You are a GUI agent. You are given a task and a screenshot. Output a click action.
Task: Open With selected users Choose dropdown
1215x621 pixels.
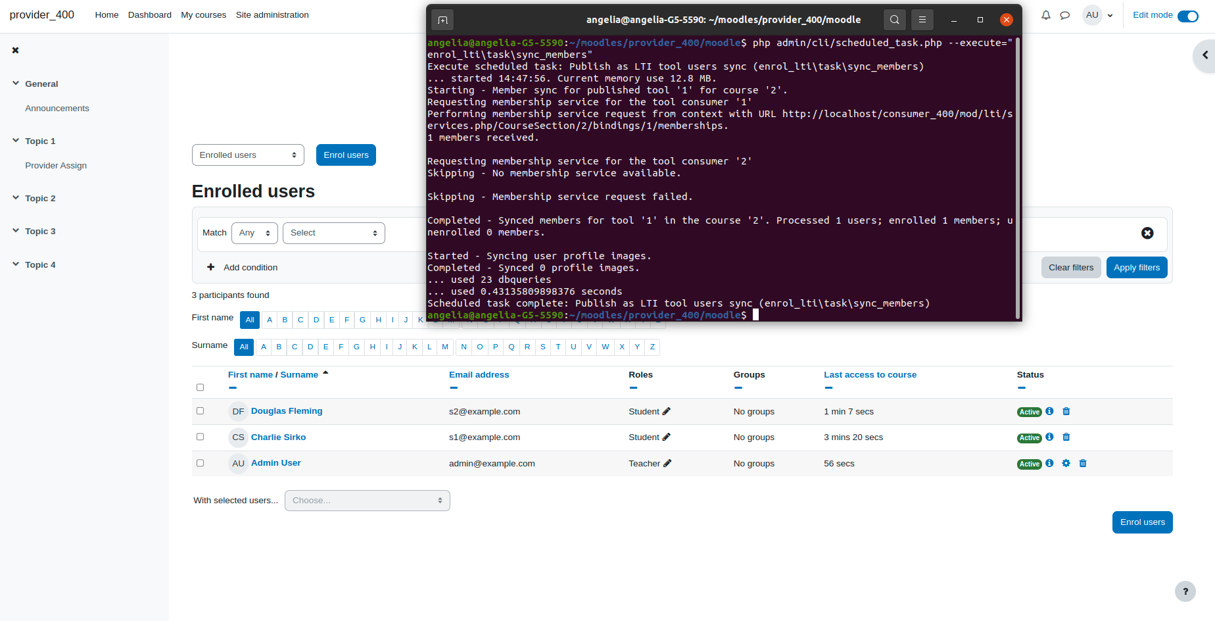368,501
